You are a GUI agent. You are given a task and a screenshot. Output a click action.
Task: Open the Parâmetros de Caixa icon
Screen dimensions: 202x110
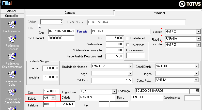pyautogui.click(x=12, y=74)
